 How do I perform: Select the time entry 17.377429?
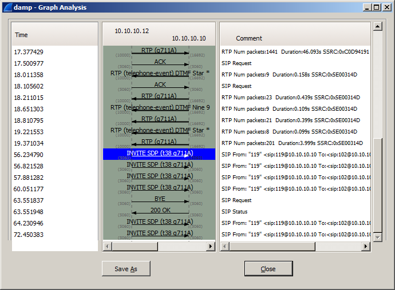(29, 52)
